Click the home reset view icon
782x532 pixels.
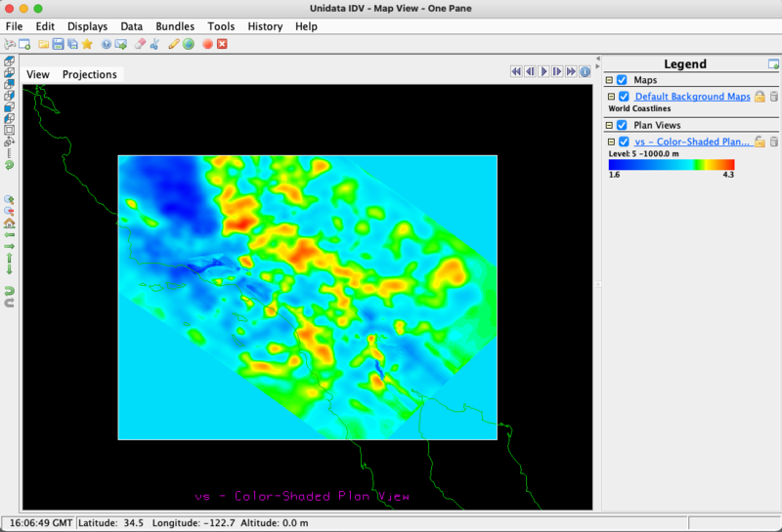click(9, 224)
